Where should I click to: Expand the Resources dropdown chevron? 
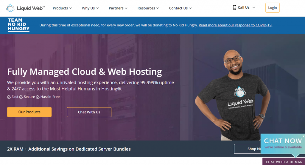click(158, 8)
